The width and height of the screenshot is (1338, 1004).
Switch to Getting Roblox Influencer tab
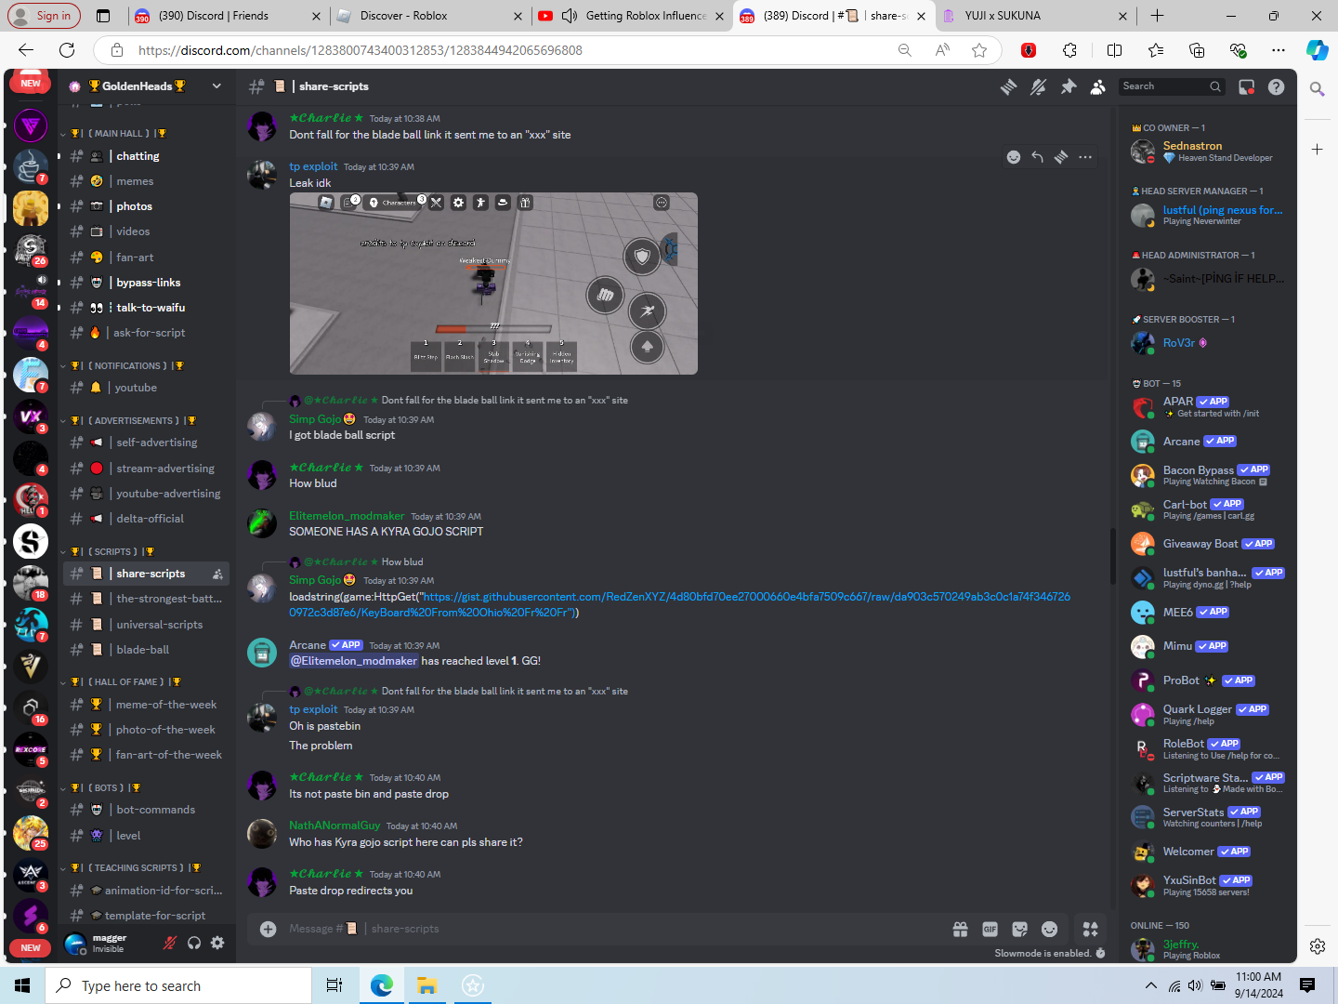(631, 16)
